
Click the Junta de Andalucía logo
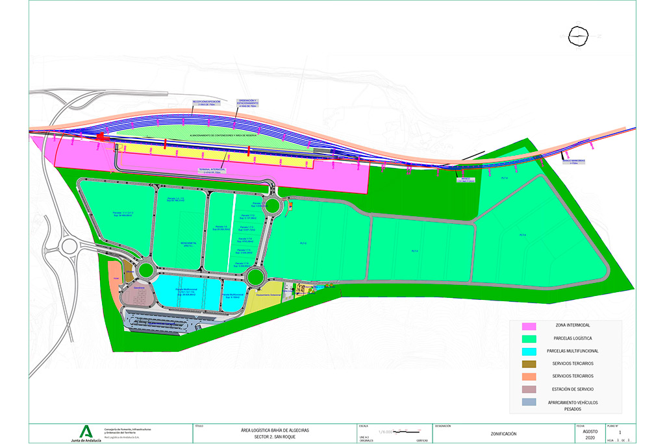[x=86, y=432]
